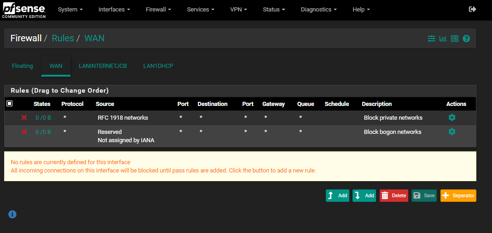
Task: Click the No rules are currently defined message
Action: pos(70,162)
